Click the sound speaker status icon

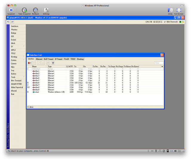[x=175, y=151]
